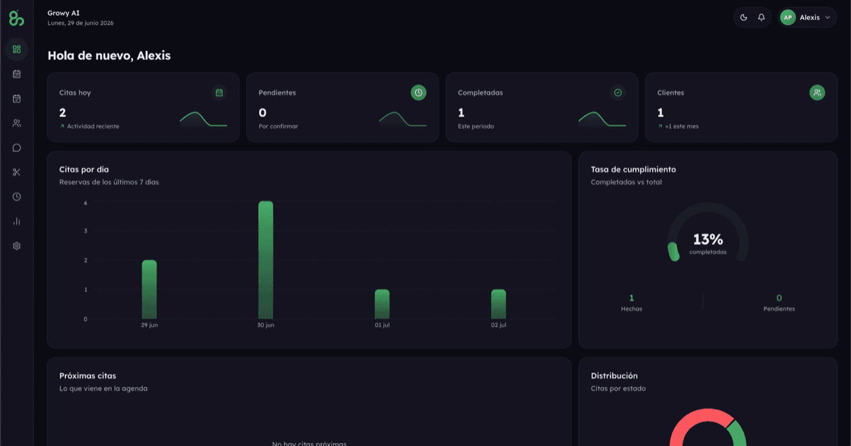Open the clients people icon in sidebar
This screenshot has width=851, height=446.
click(x=17, y=123)
